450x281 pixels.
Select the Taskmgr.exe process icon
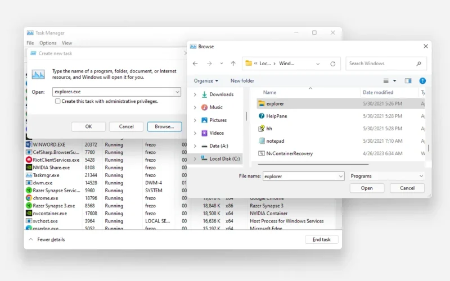click(x=29, y=175)
